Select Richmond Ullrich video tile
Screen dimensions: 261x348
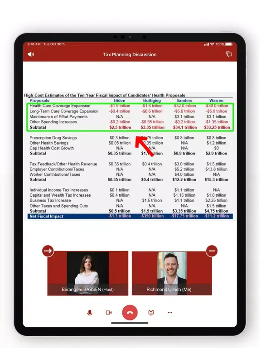[172, 273]
